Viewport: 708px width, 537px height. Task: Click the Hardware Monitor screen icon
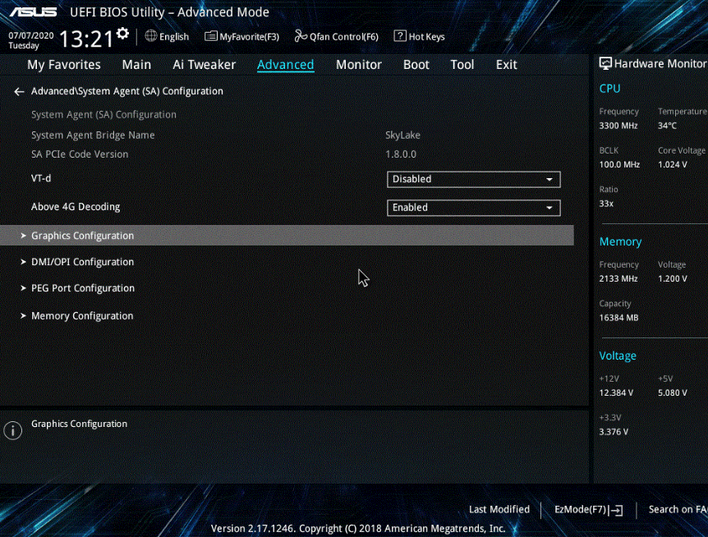605,63
